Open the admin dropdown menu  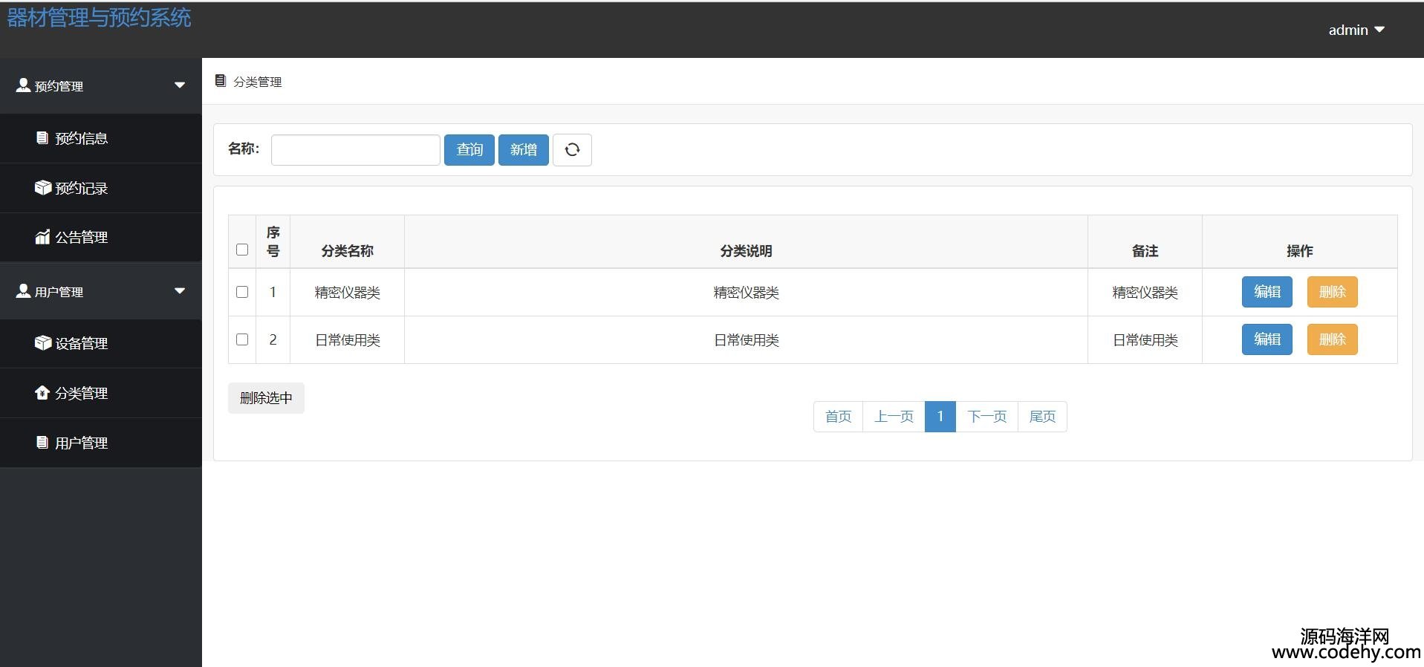tap(1356, 30)
